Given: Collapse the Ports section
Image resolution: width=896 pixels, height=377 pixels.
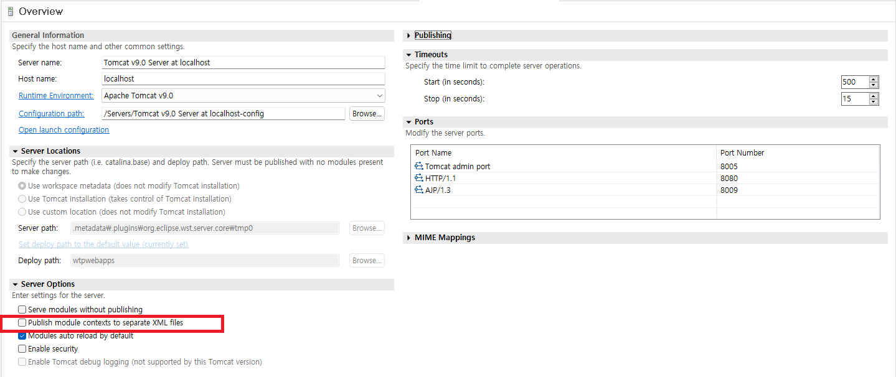Looking at the screenshot, I should coord(408,122).
